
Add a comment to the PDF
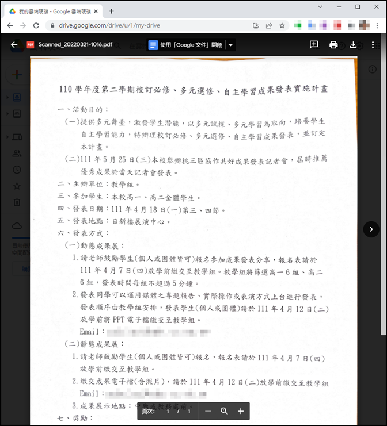314,45
